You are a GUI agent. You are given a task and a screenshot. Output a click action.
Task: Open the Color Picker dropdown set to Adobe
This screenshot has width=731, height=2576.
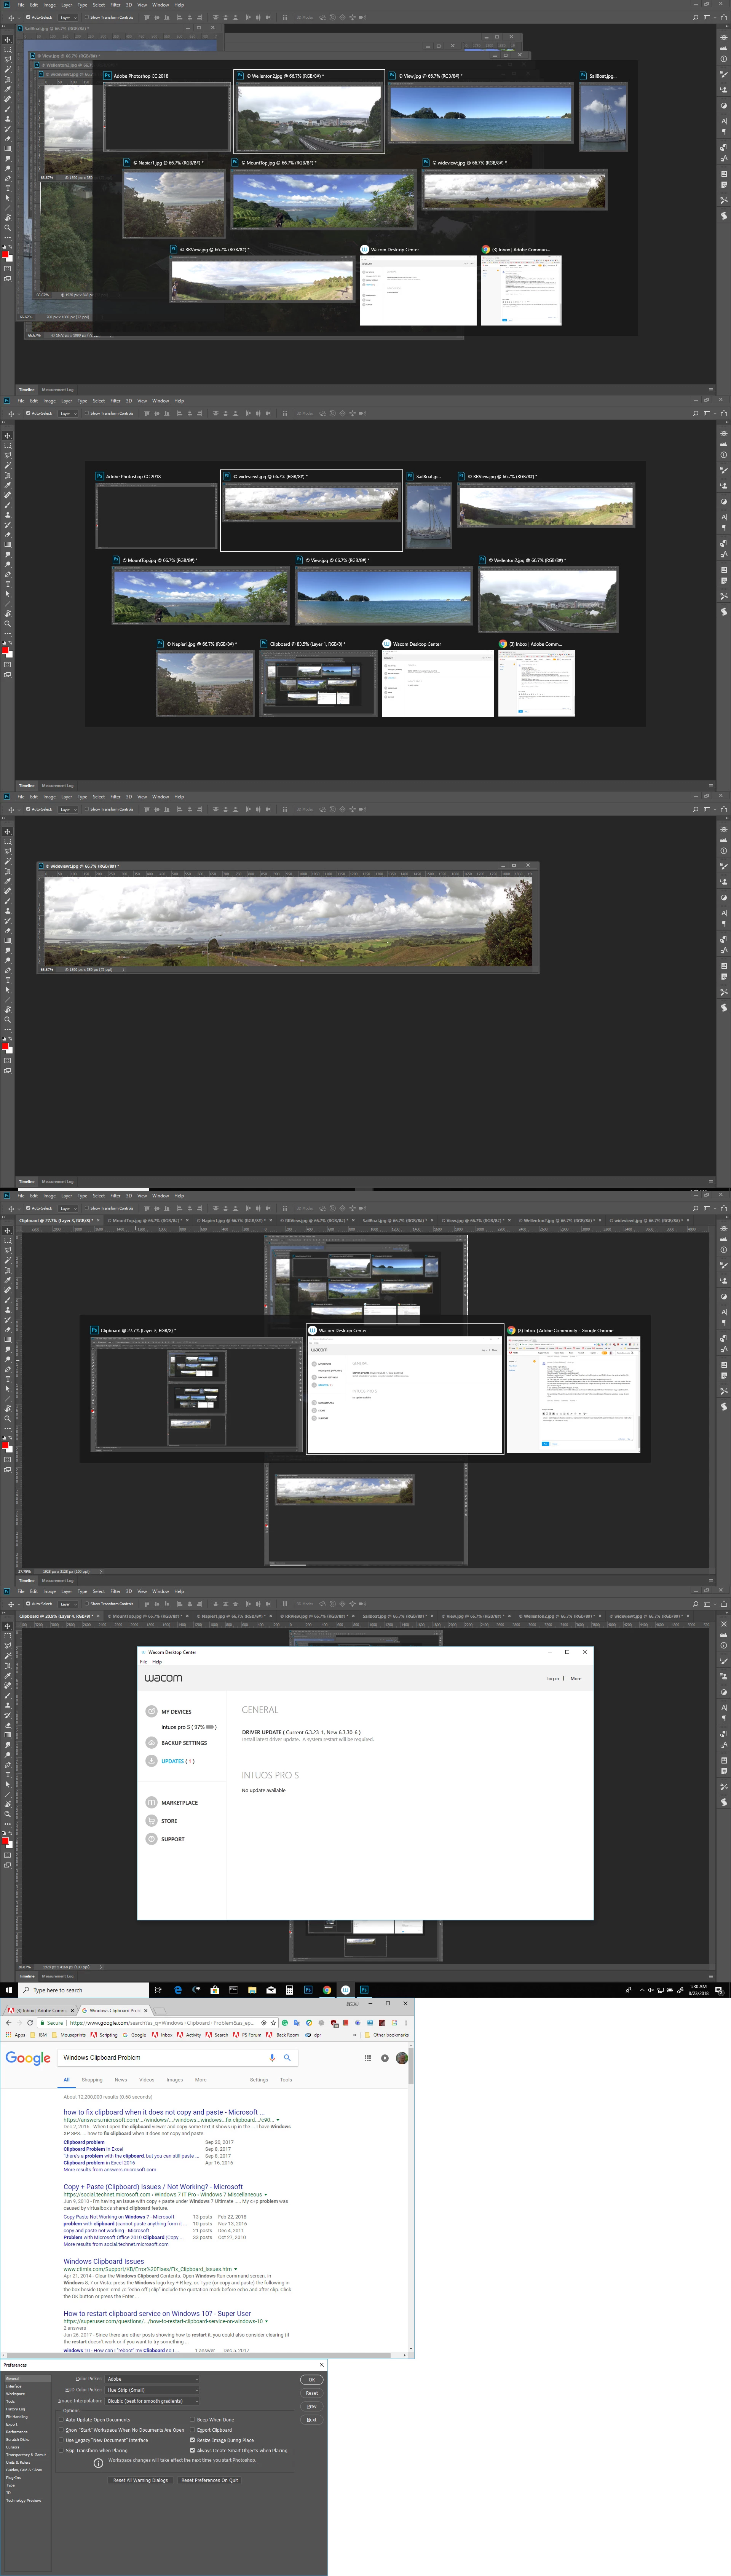(152, 2379)
